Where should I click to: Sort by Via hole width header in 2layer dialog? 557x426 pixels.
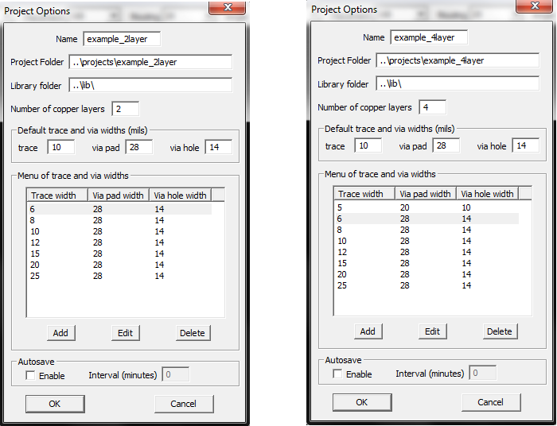(x=180, y=196)
